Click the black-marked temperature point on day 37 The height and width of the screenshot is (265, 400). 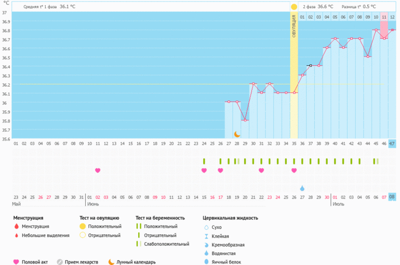(x=310, y=66)
